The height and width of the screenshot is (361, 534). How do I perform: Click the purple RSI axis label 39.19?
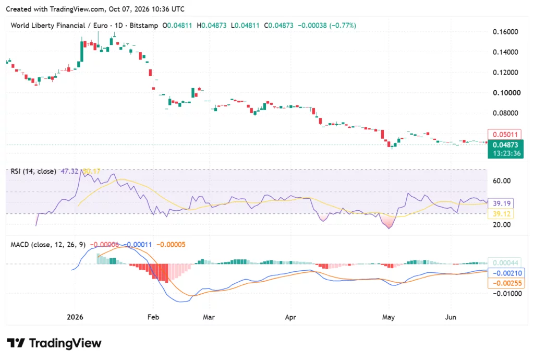[501, 203]
